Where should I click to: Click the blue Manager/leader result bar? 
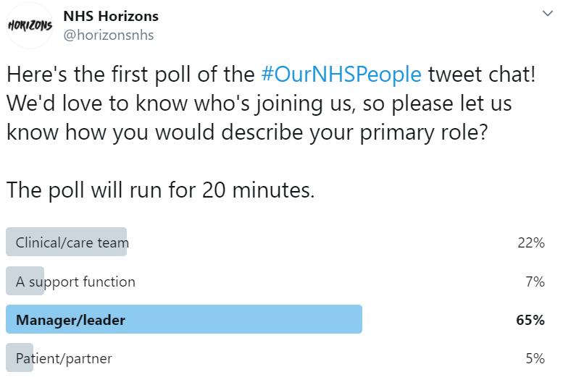184,319
